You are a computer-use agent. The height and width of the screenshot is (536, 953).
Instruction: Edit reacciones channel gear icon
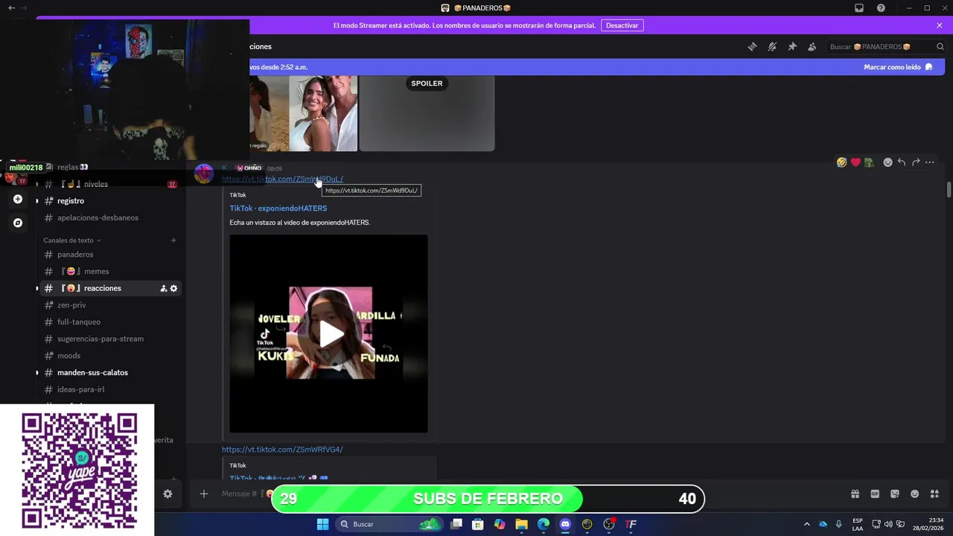pyautogui.click(x=173, y=289)
